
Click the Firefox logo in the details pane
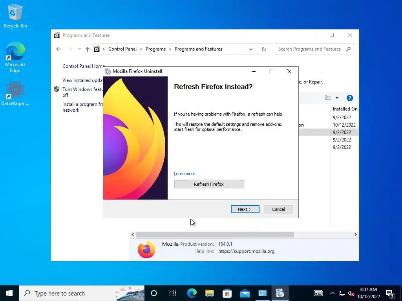(x=146, y=249)
